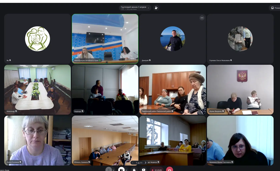This screenshot has height=171, width=280.
Task: Toggle the camera on/off button
Action: (x=121, y=169)
